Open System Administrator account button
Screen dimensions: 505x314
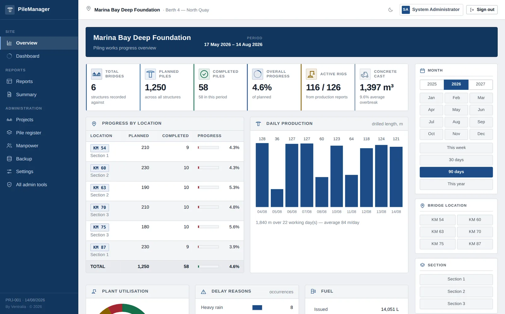(431, 10)
